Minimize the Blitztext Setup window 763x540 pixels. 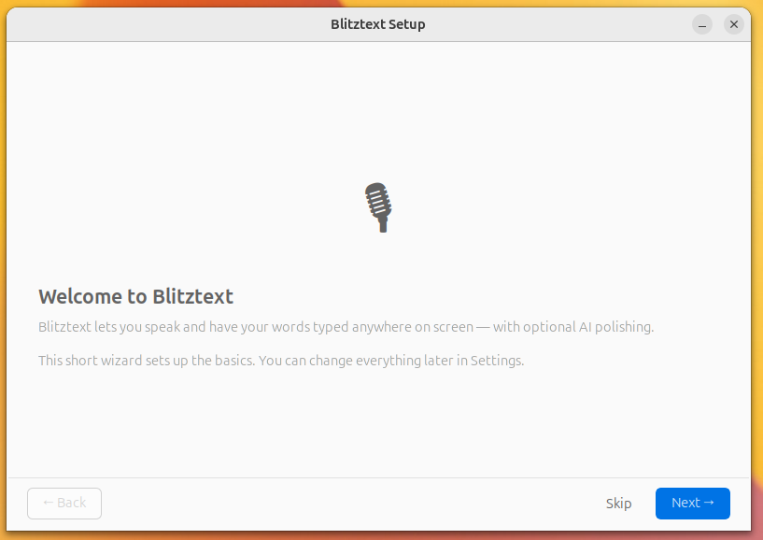702,24
